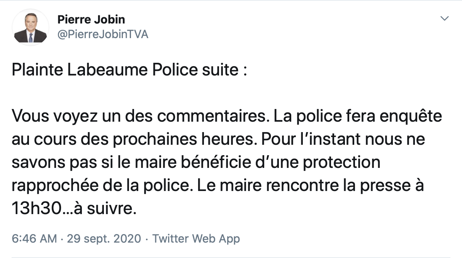This screenshot has height=258, width=462.
Task: Open Pierre Jobin's profile picture
Action: pos(31,27)
